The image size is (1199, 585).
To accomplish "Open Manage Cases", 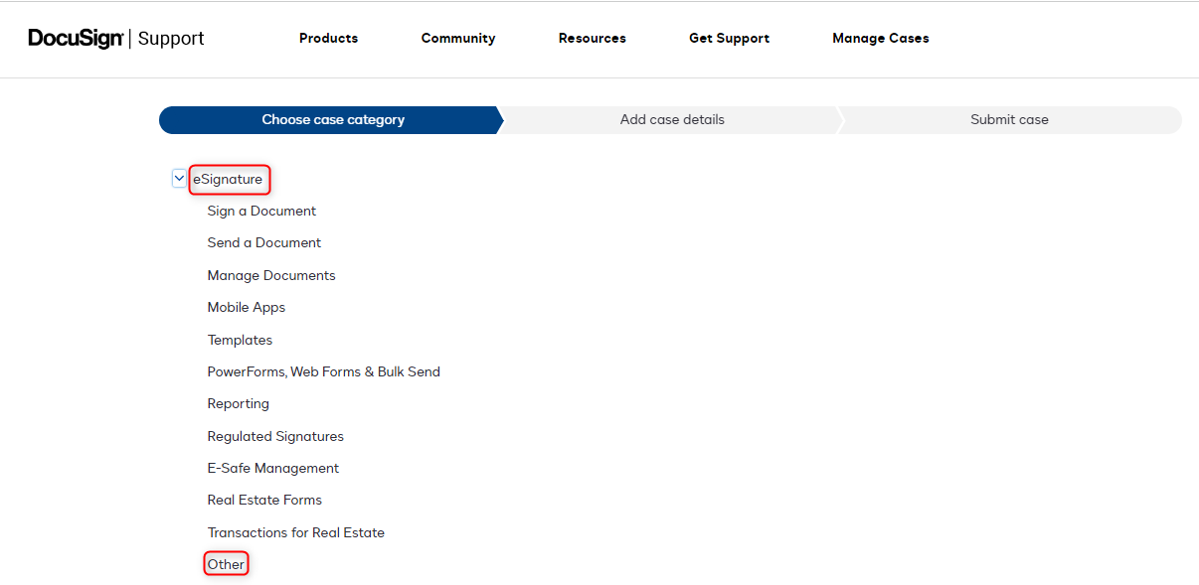I will coord(880,39).
